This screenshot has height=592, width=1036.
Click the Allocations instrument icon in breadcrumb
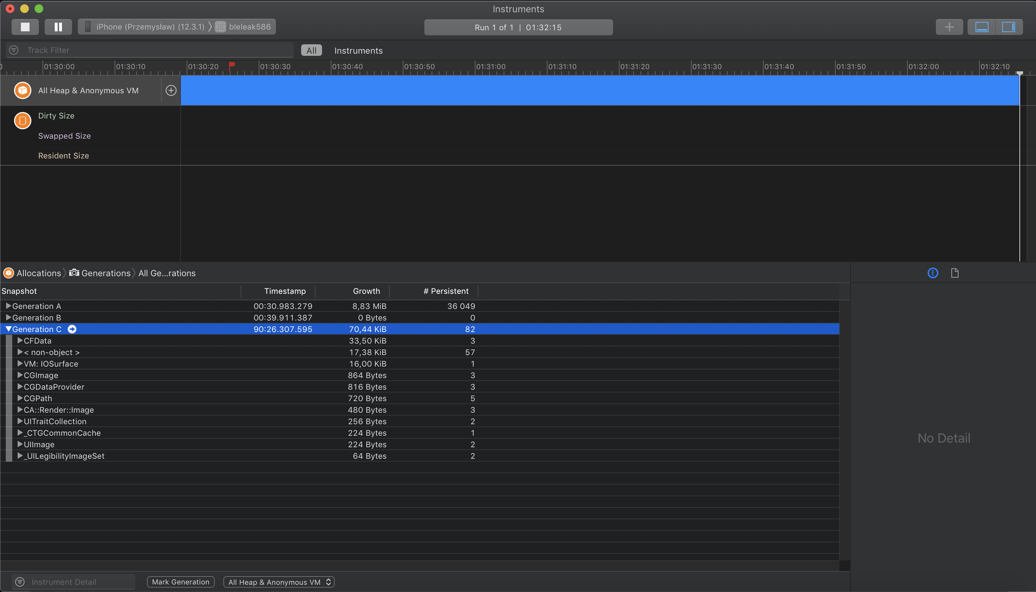click(8, 273)
